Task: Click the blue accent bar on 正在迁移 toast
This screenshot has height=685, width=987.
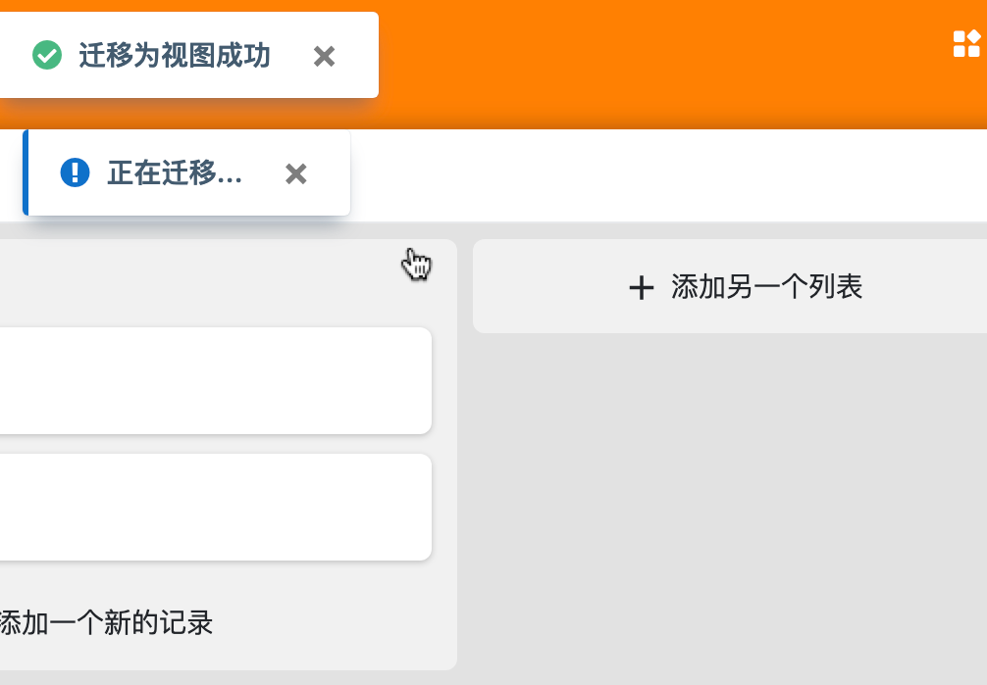Action: click(26, 172)
